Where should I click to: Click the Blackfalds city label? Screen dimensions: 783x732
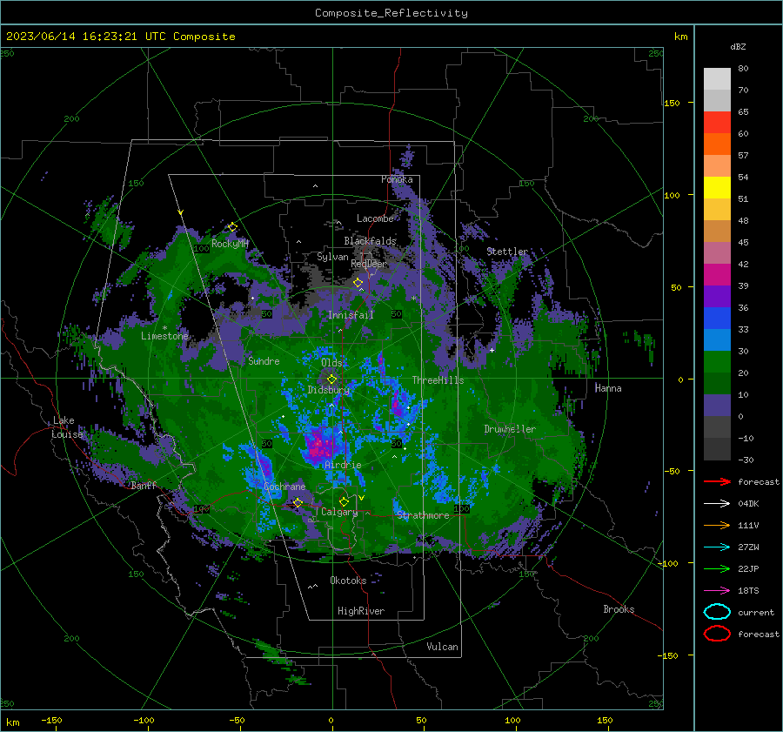coord(370,241)
